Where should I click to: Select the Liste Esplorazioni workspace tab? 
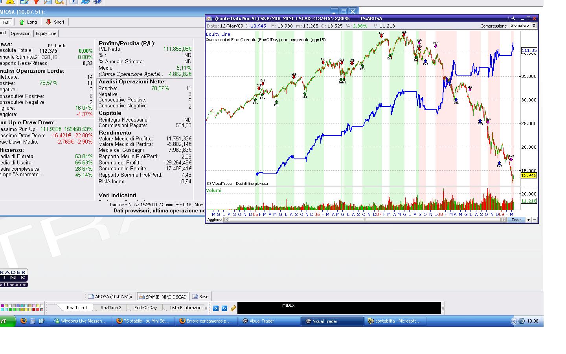tap(186, 308)
